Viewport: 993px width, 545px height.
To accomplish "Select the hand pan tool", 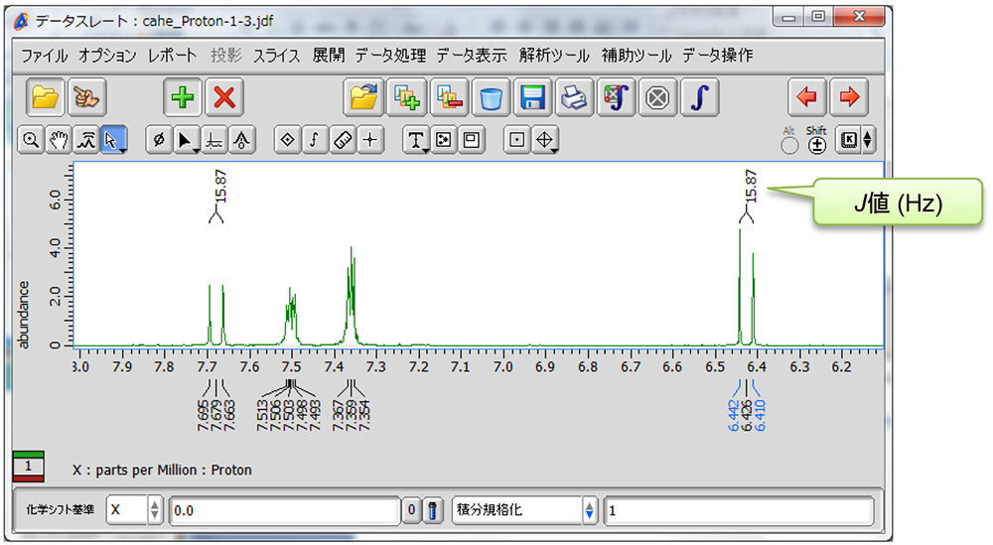I will [x=59, y=141].
